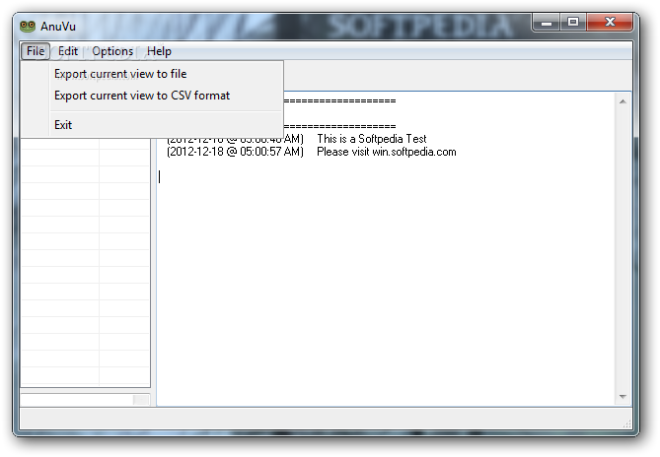Open the File menu
660x457 pixels.
tap(36, 51)
